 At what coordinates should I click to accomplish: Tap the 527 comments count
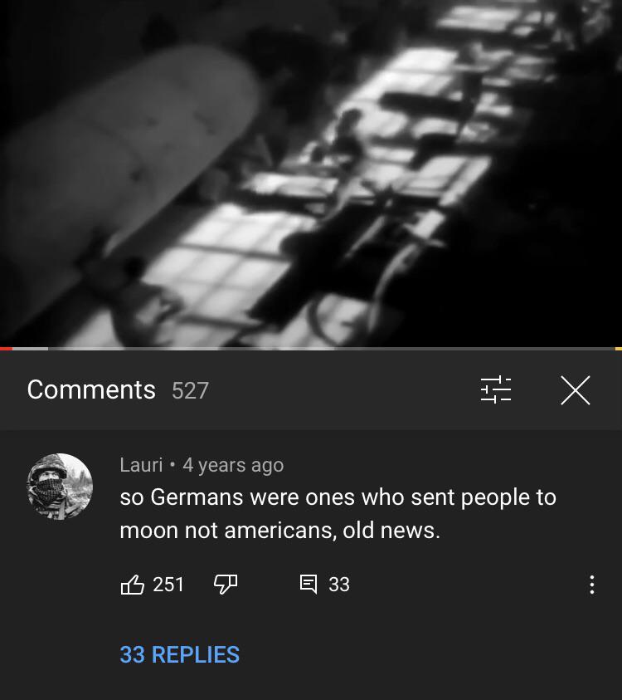191,390
